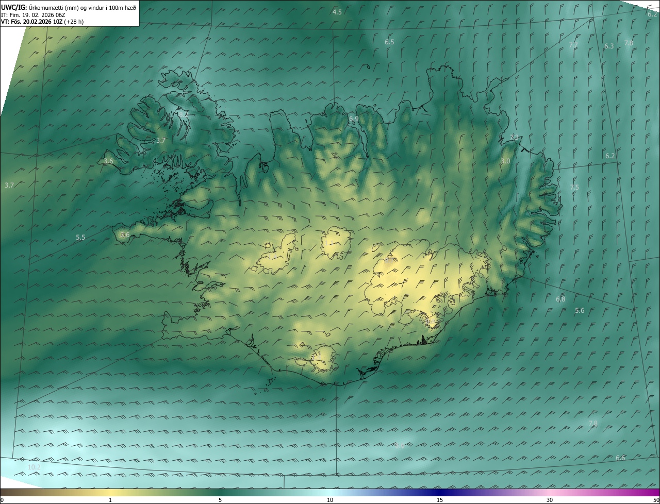Viewport: 660px width, 504px height.
Task: Click the 50 tick on the colour scale
Action: (656, 500)
